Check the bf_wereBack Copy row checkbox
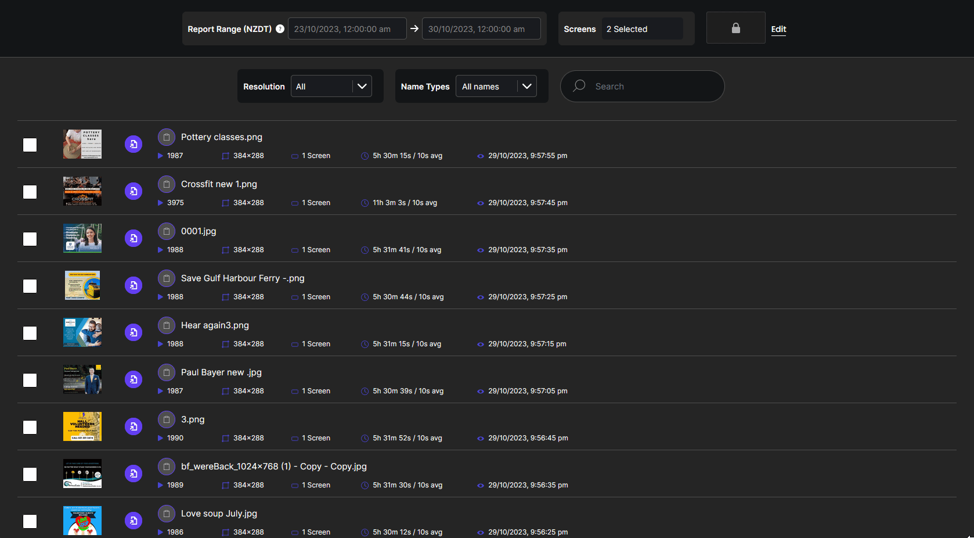This screenshot has width=974, height=538. (x=30, y=474)
